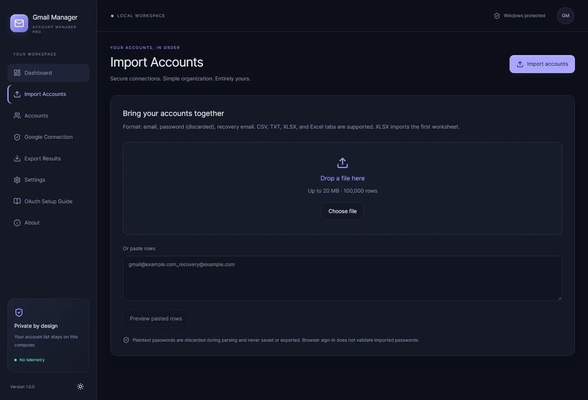Click the Secure connections tagline text
This screenshot has height=400, width=588.
coord(180,79)
